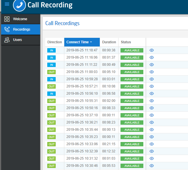Click the Welcome grid icon in sidebar
Screen dimensions: 188x170
coord(7,19)
